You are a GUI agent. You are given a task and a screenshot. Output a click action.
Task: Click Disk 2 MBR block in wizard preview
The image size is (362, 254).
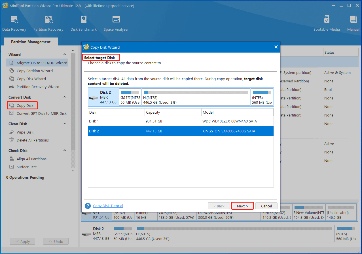tap(103, 97)
